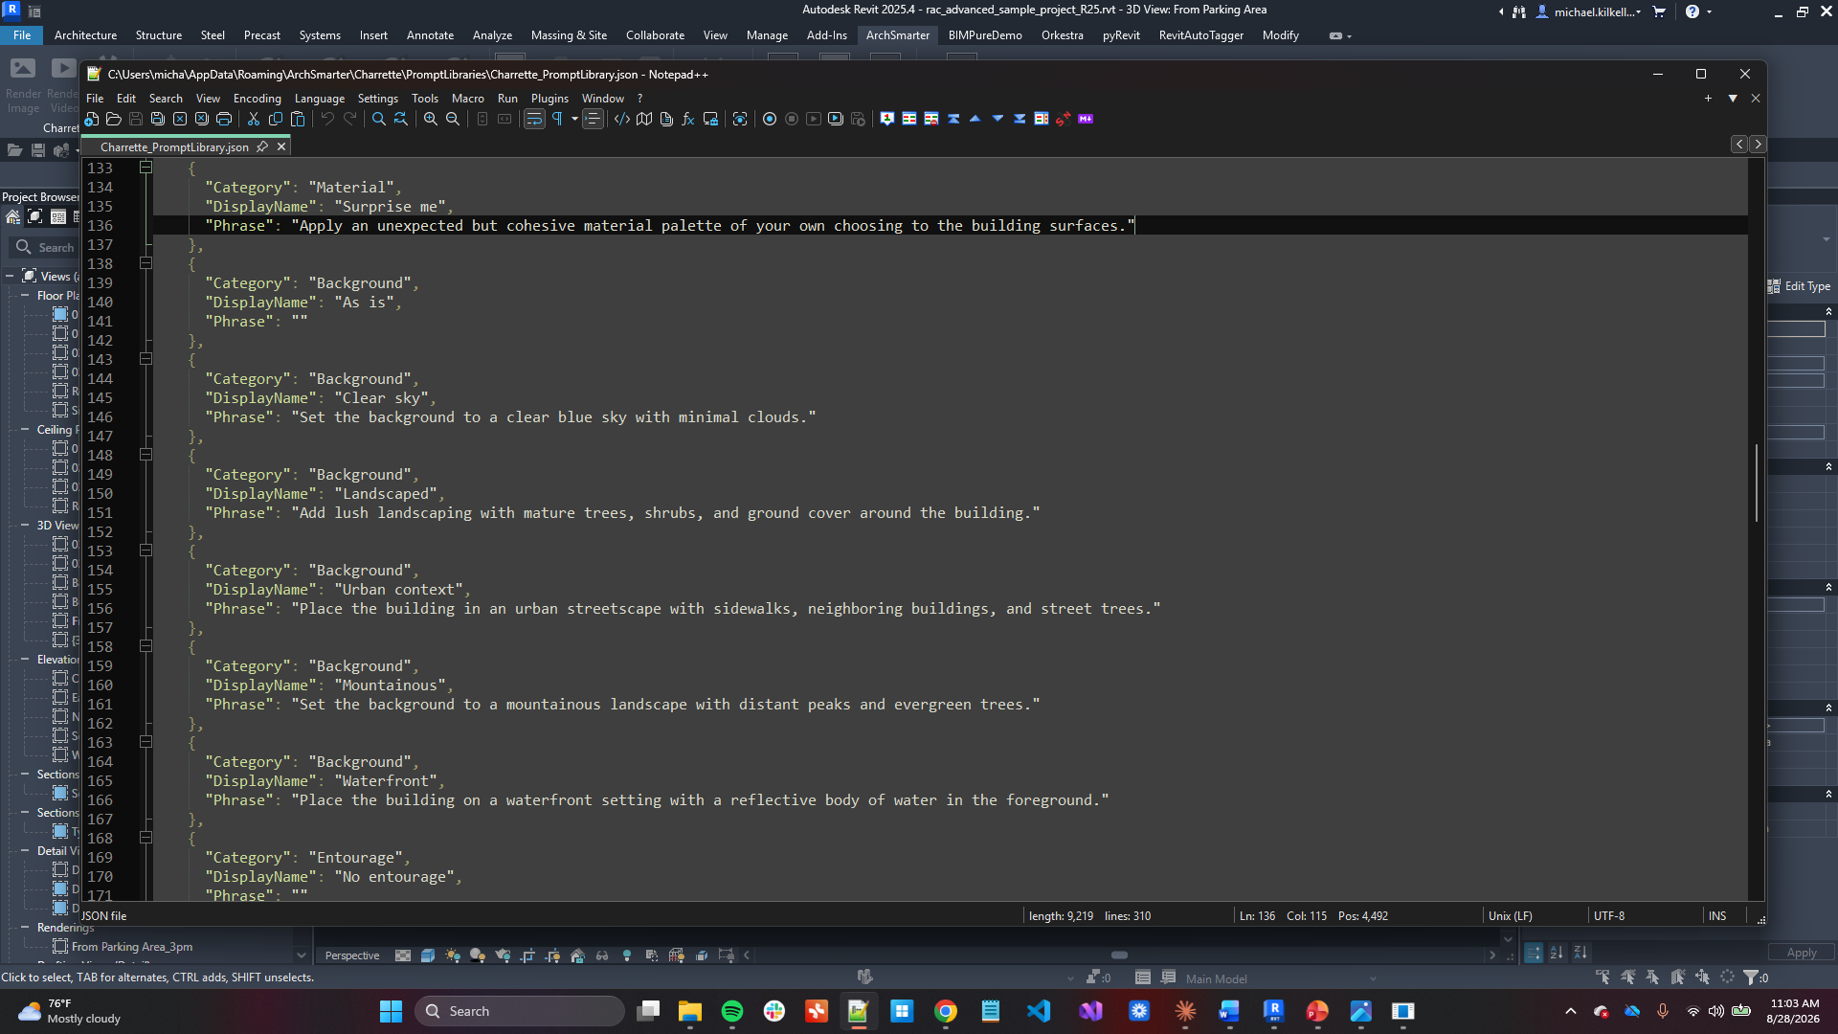Switch to Revit's Collaborate ribbon tab
This screenshot has height=1034, width=1838.
[655, 35]
